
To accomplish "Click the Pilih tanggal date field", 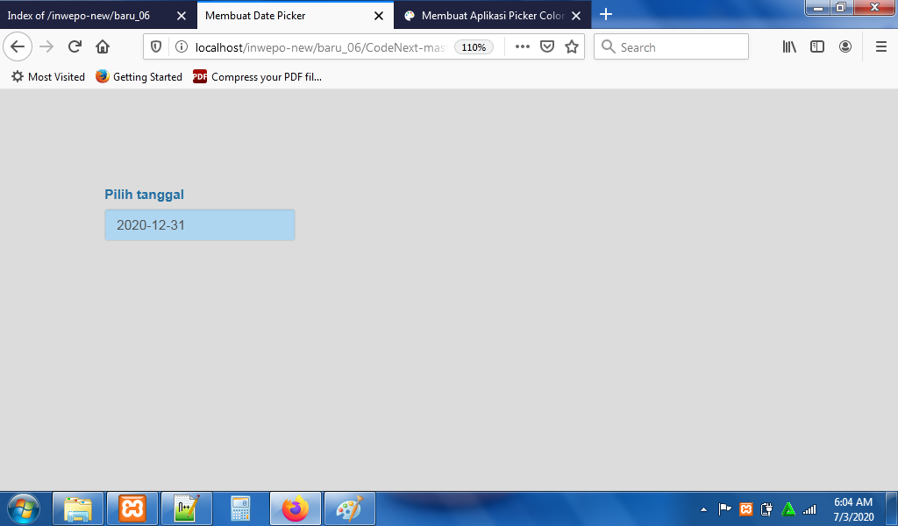I will point(200,225).
